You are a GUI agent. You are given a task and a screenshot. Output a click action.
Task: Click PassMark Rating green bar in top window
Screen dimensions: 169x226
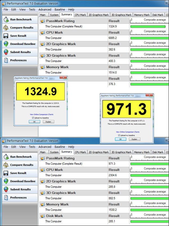coord(148,27)
